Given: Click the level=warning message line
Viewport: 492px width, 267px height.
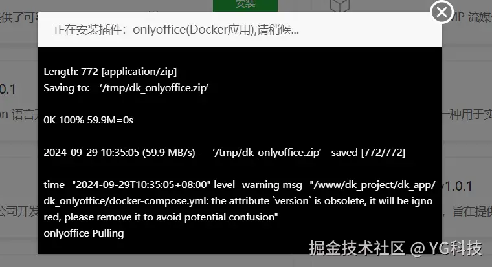Looking at the screenshot, I should [x=240, y=185].
